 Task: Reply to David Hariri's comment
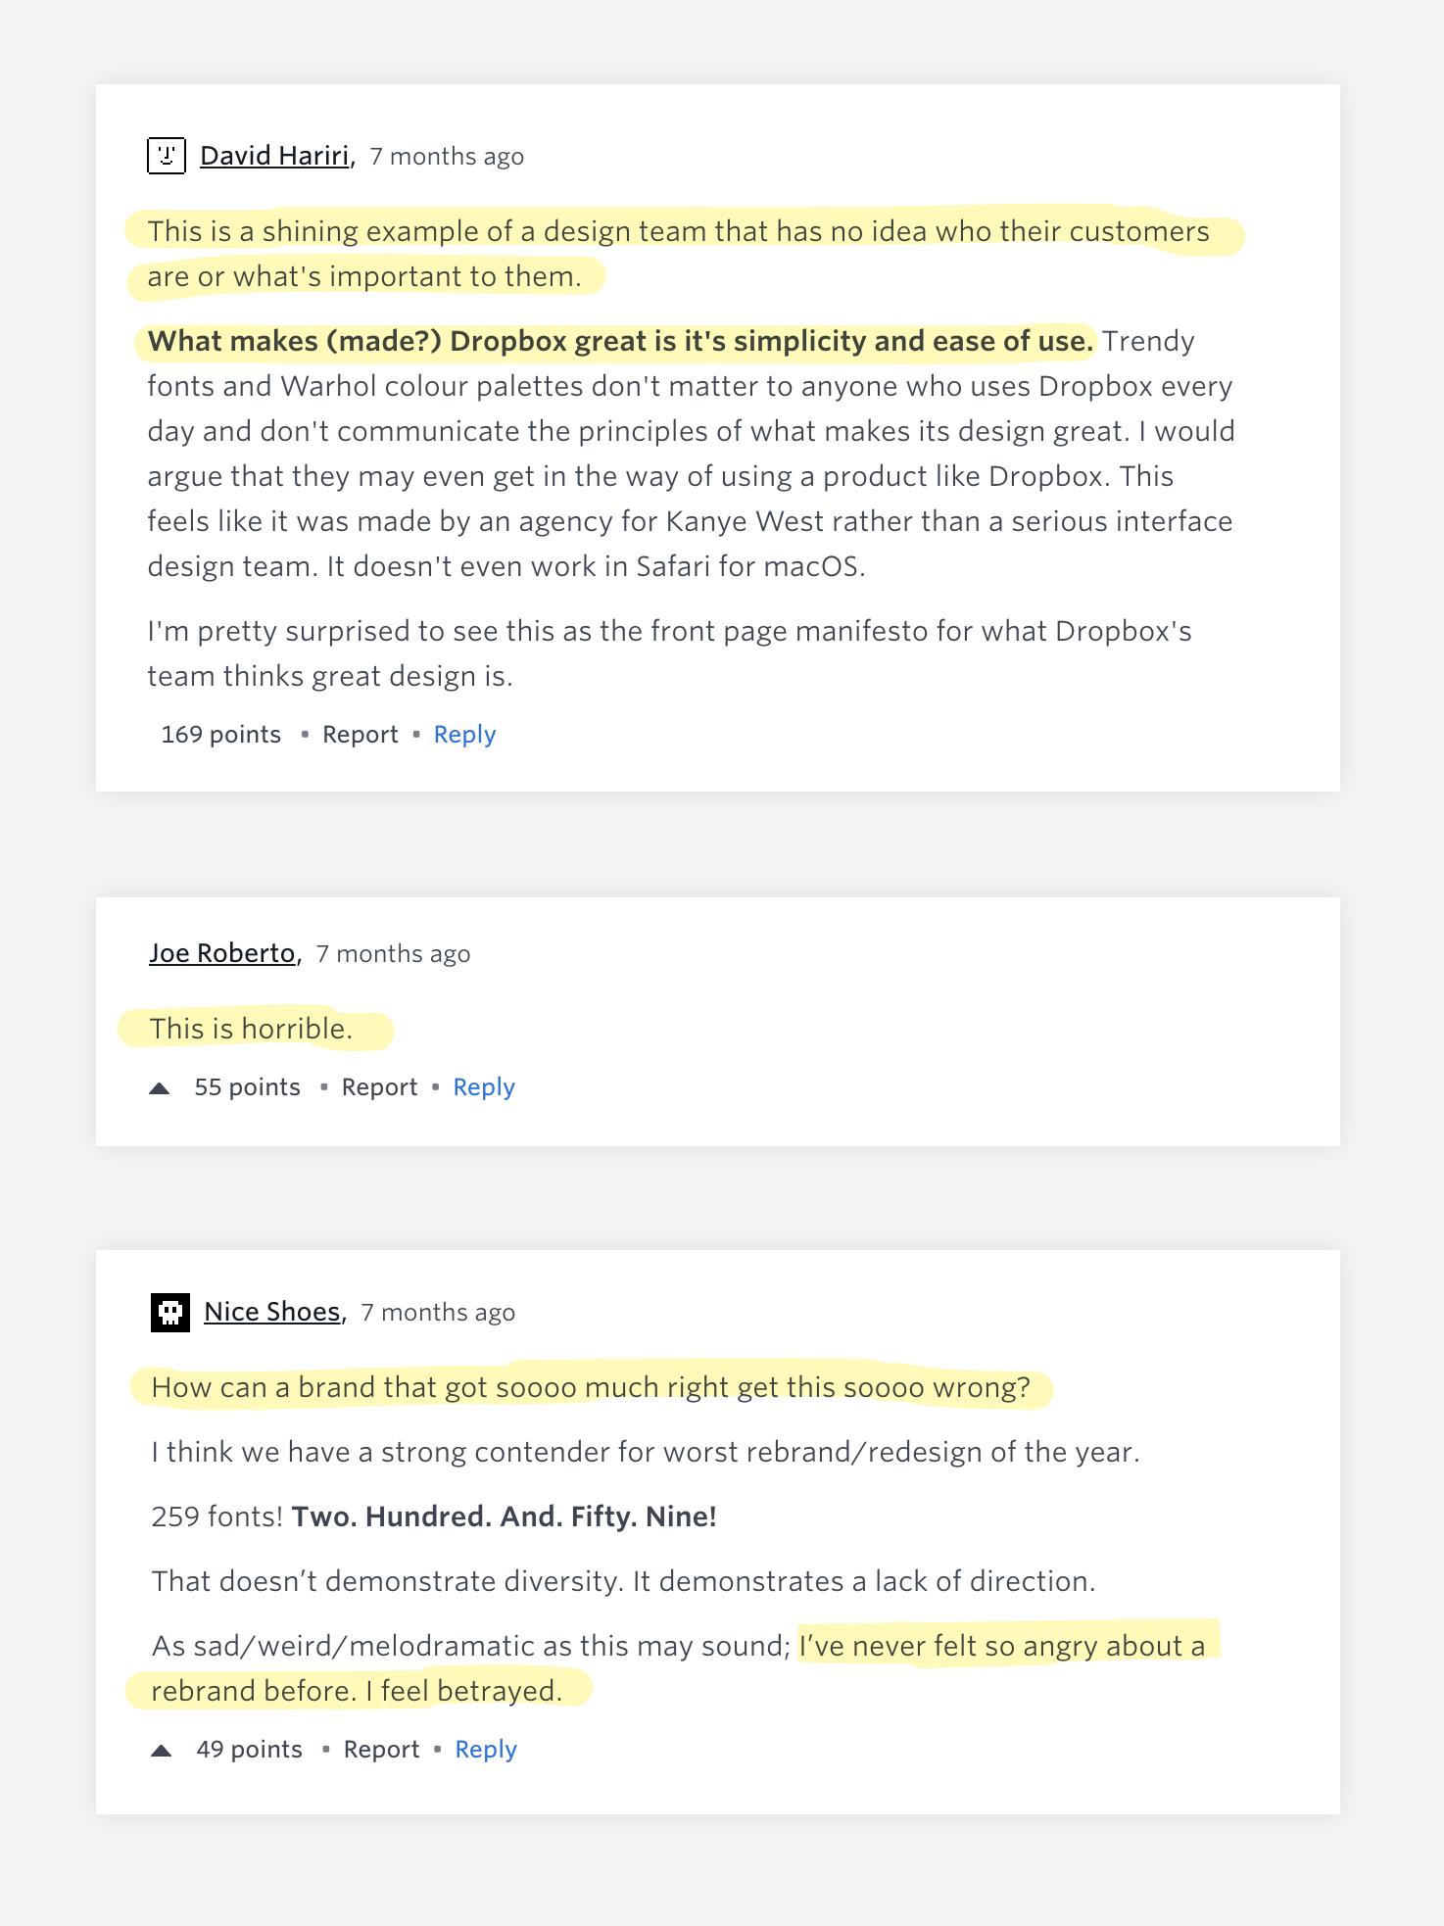tap(464, 735)
